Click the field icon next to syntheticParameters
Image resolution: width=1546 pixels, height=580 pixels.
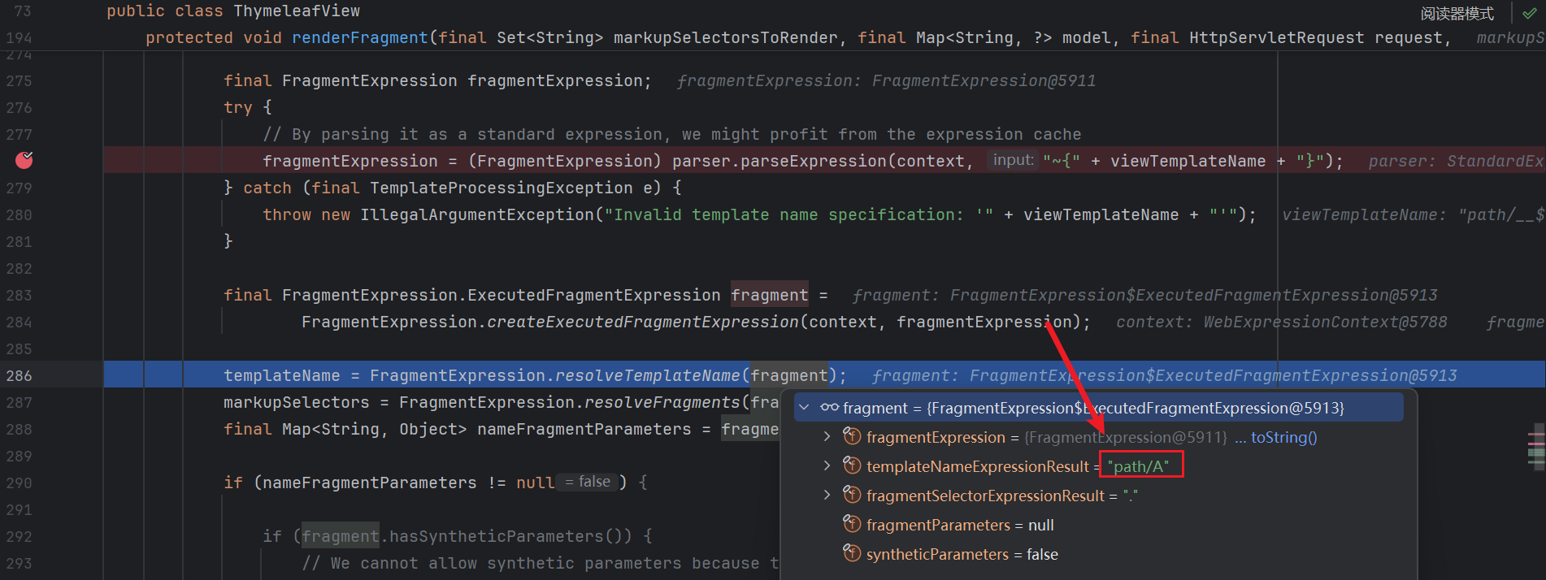click(852, 554)
